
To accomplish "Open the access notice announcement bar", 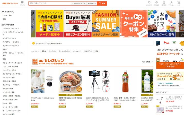I will [92, 43].
